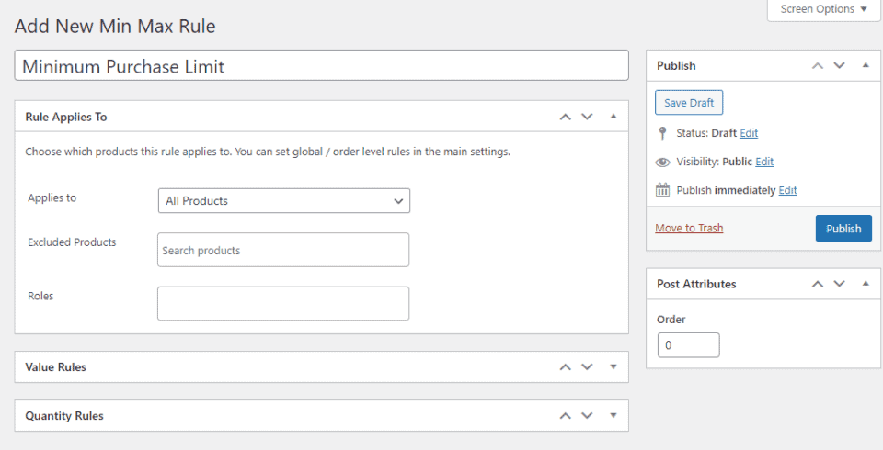Collapse the Publish panel
Viewport: 883px width, 450px height.
point(865,65)
